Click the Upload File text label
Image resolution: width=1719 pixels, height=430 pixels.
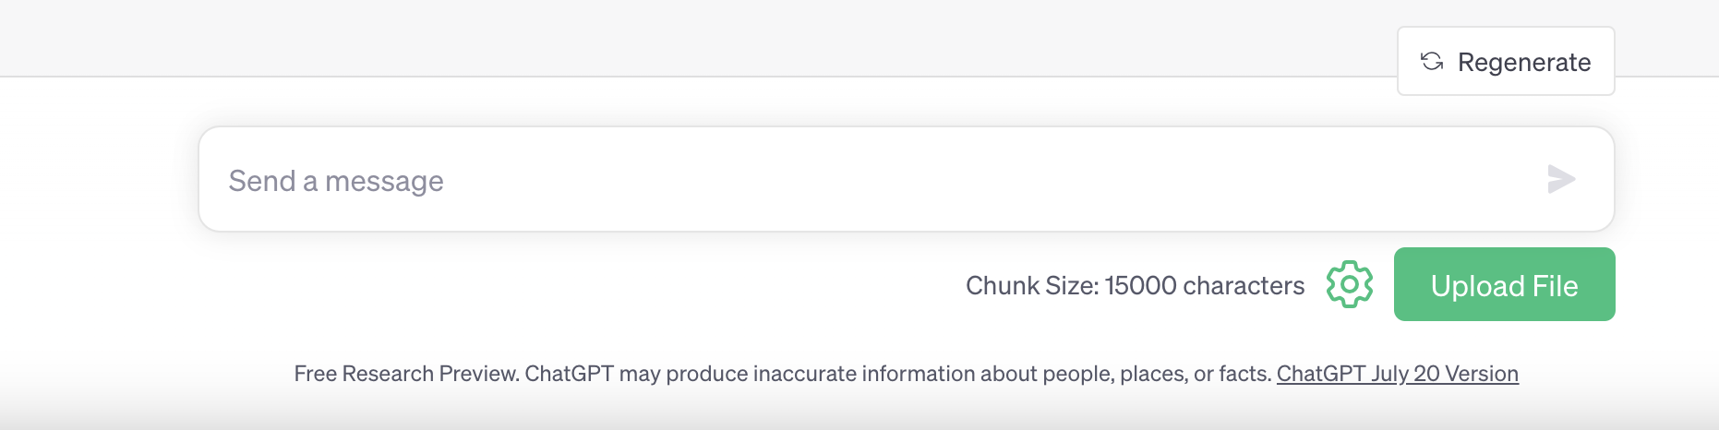pos(1504,286)
